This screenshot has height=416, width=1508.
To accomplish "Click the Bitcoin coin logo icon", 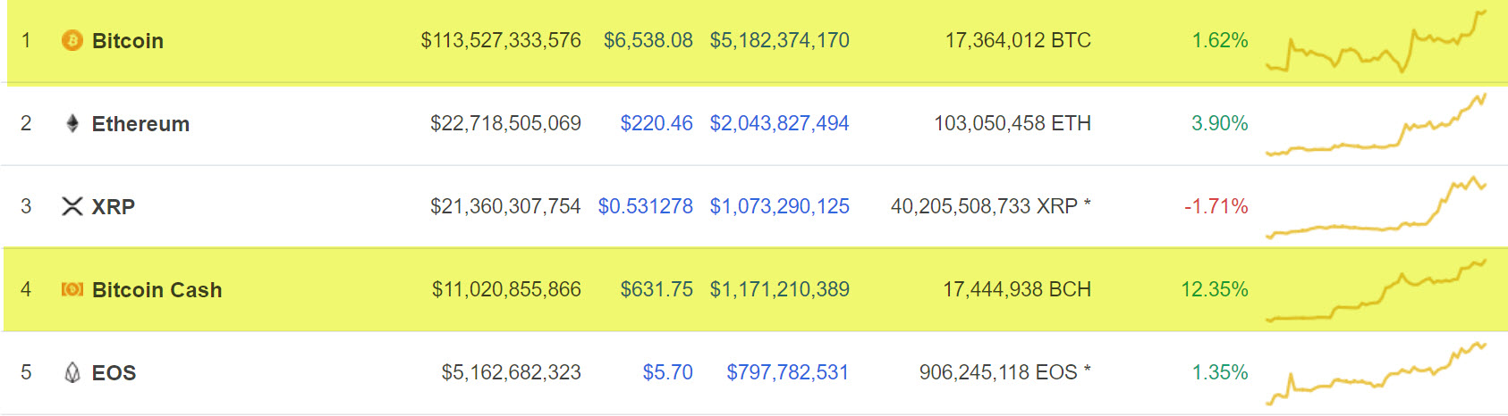I will pyautogui.click(x=72, y=40).
